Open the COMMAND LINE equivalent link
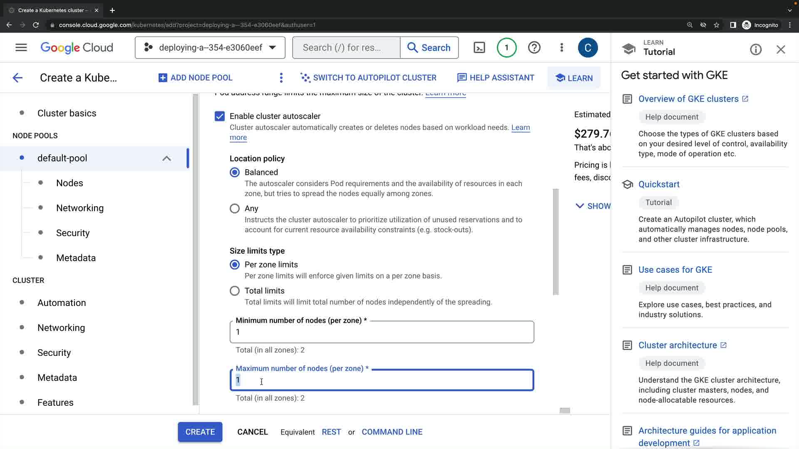The width and height of the screenshot is (799, 449). pos(392,432)
